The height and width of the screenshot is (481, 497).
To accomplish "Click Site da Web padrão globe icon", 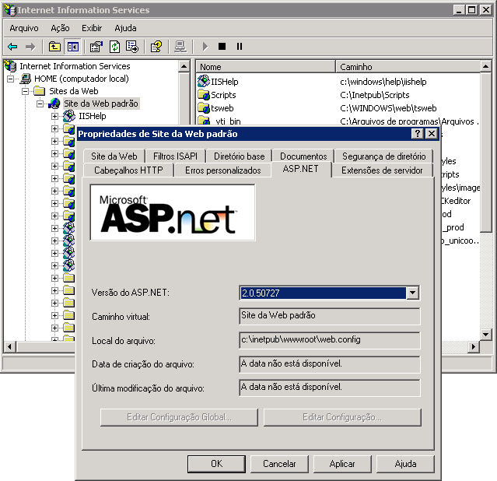I will click(54, 104).
